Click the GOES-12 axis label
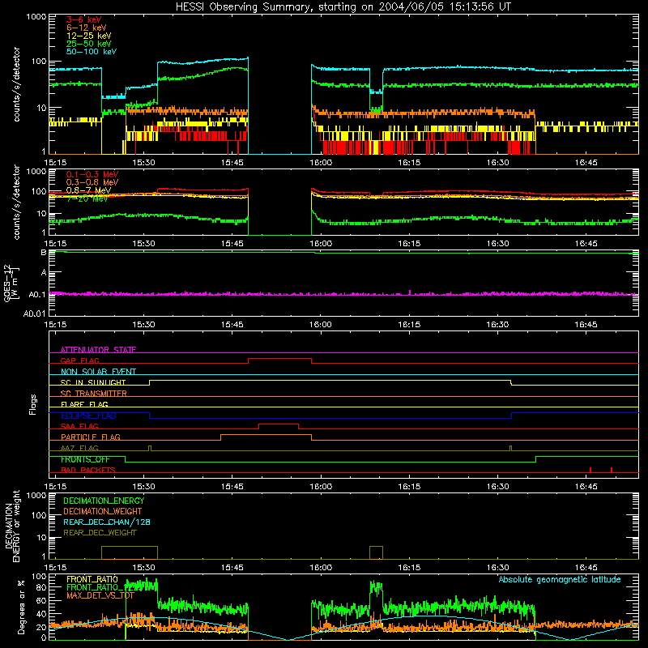The image size is (648, 648). click(11, 283)
